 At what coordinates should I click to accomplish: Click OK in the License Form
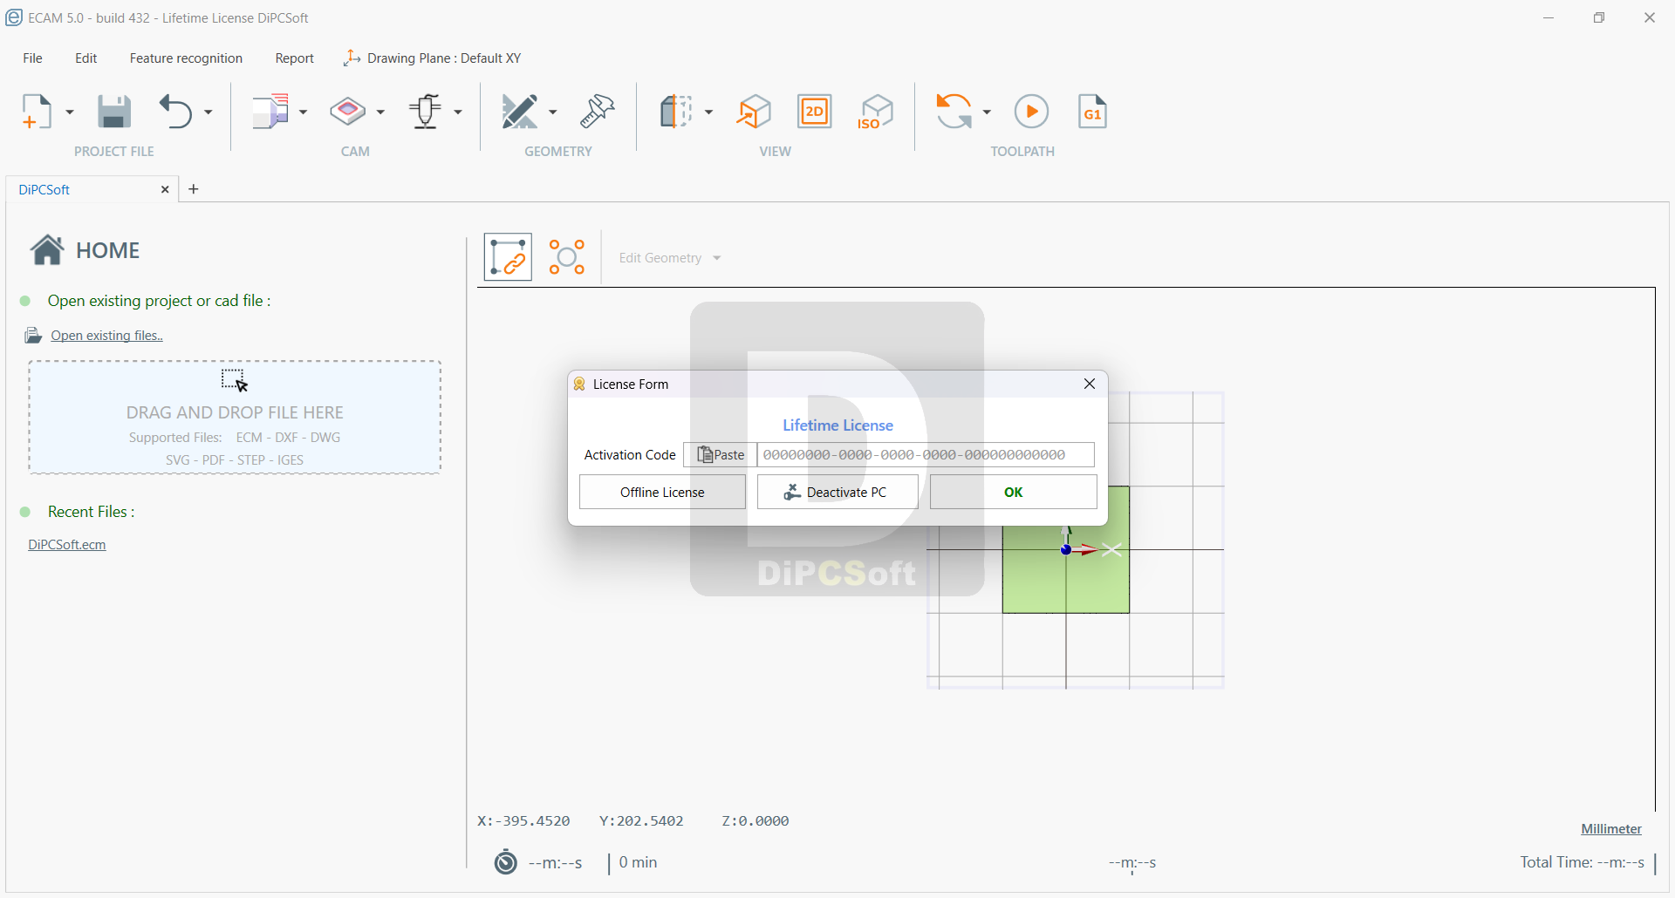click(1013, 493)
